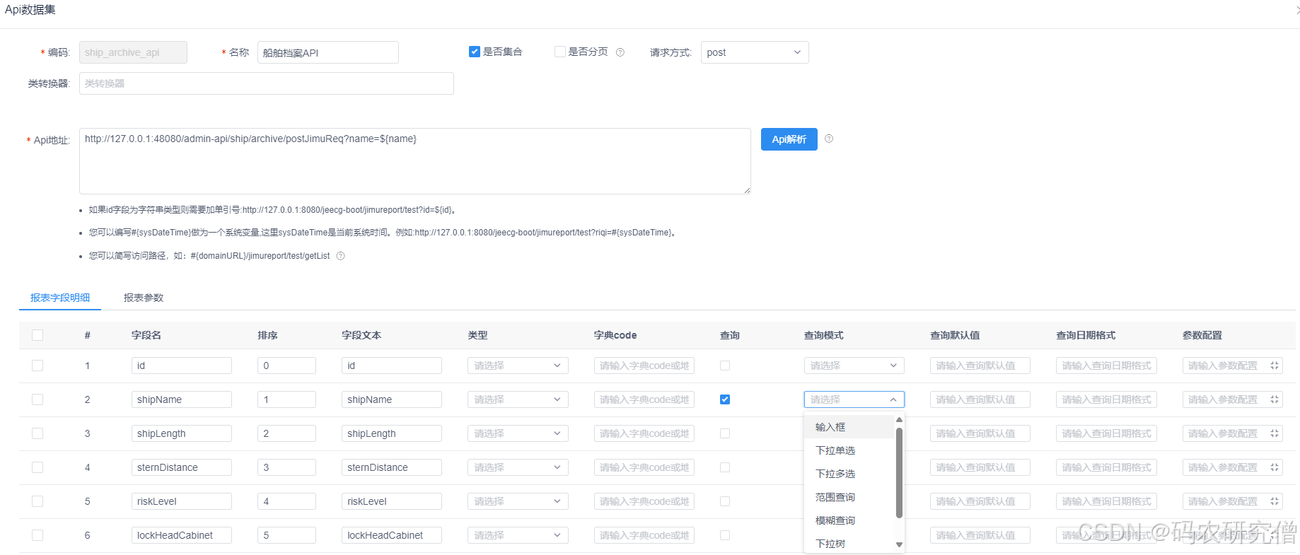Click scroll-up arrow of query mode list
1300x555 pixels.
tap(900, 420)
